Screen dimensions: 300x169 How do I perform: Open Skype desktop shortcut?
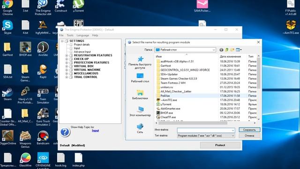(x=7, y=27)
